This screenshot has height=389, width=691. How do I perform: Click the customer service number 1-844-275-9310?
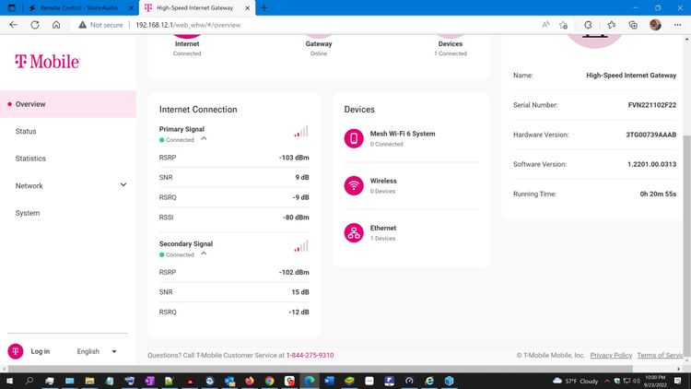(x=310, y=355)
